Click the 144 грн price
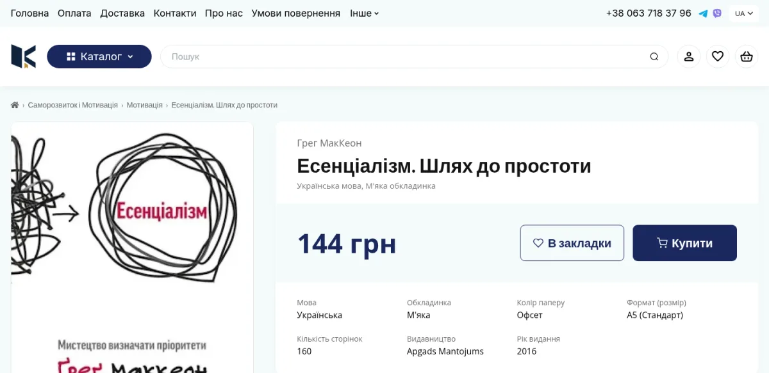This screenshot has height=373, width=769. pyautogui.click(x=347, y=244)
